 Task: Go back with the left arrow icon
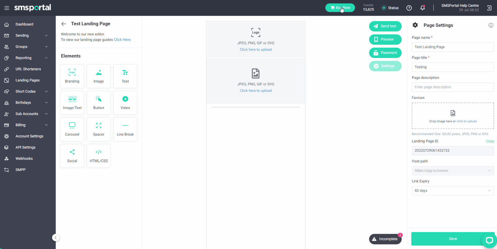64,24
